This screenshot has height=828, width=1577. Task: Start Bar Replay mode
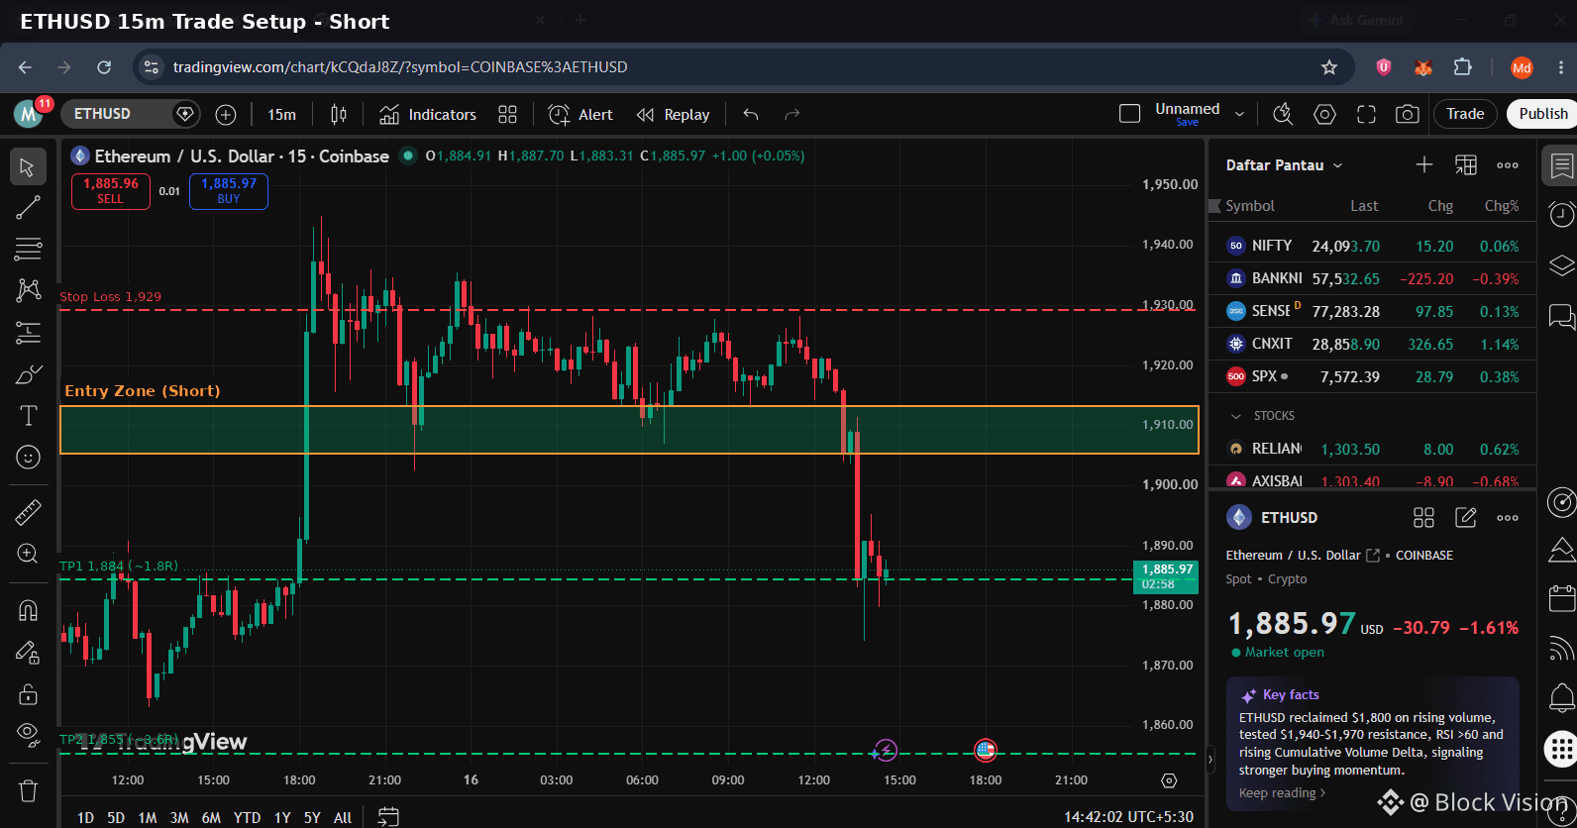674,115
